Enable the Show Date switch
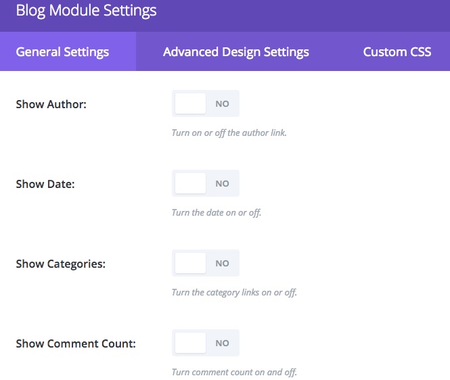Viewport: 450px width, 380px height. [x=206, y=183]
